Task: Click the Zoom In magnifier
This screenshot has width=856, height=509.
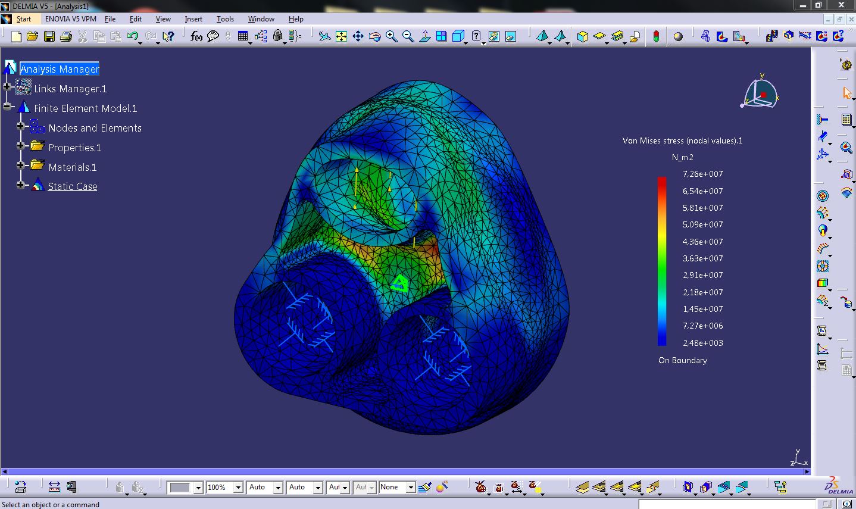Action: pyautogui.click(x=391, y=37)
